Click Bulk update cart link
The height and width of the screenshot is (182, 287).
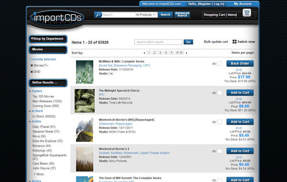pyautogui.click(x=216, y=42)
